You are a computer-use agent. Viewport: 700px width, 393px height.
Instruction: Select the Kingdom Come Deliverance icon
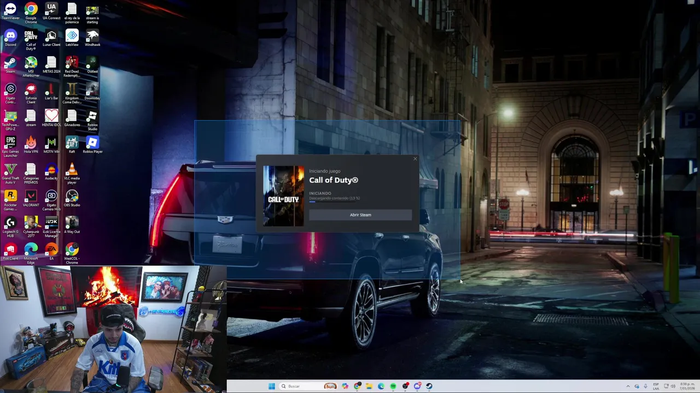click(x=72, y=93)
